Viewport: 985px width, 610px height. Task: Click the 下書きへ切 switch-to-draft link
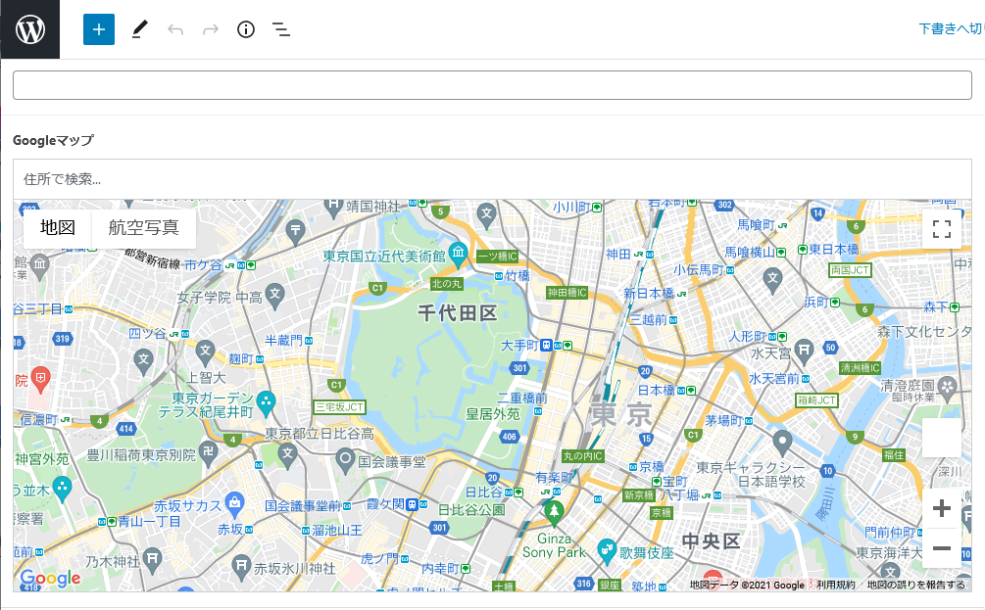click(x=951, y=28)
